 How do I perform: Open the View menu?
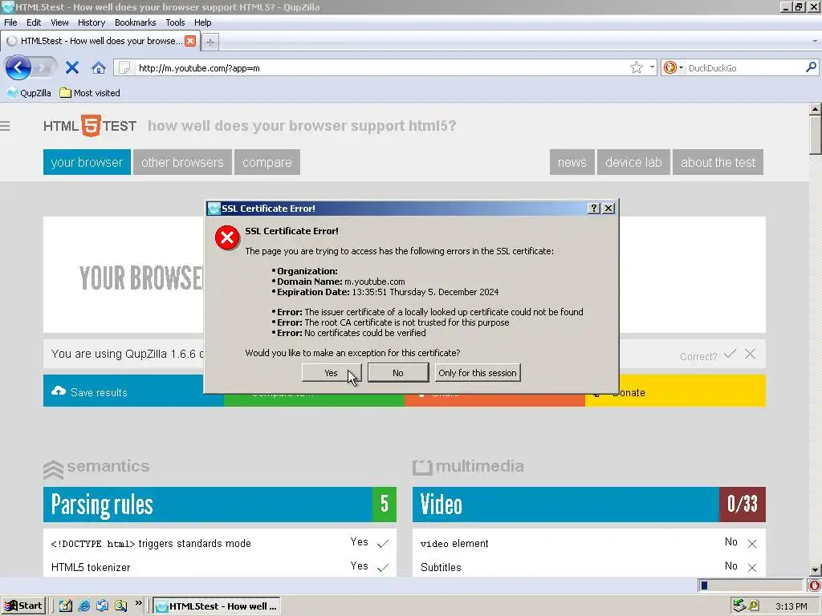point(59,22)
